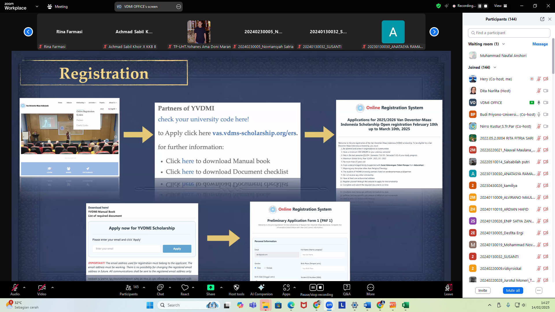Open the Q&A icon
Viewport: 555px width, 312px height.
coord(347,287)
